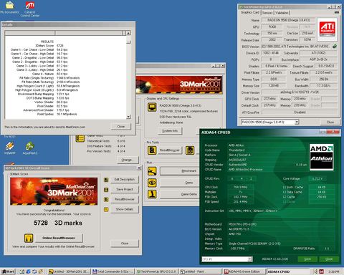Click the Show Details button
This screenshot has width=344, height=275.
click(x=125, y=209)
